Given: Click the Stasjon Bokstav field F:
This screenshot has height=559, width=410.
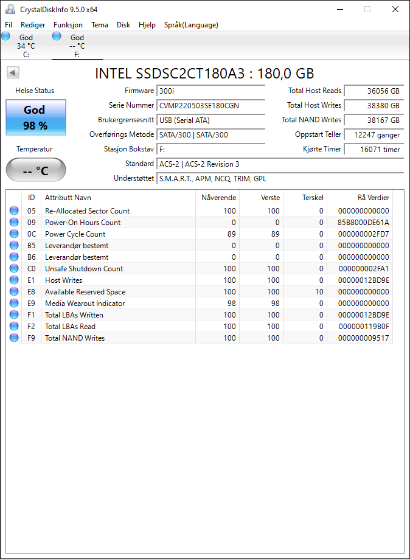Looking at the screenshot, I should (210, 150).
